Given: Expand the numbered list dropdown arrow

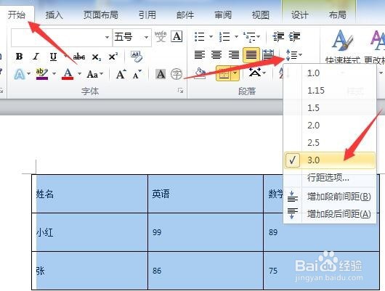Looking at the screenshot, I should point(236,37).
